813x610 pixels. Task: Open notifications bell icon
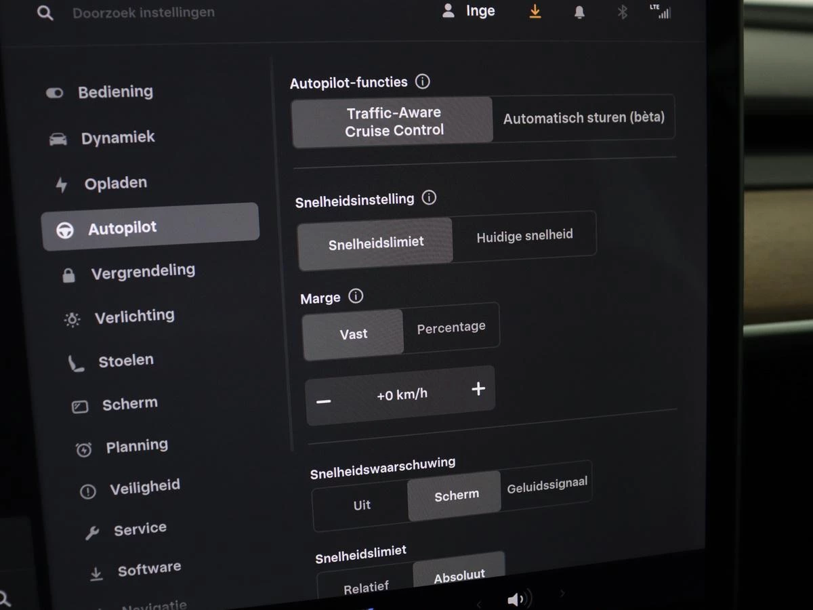pos(579,13)
